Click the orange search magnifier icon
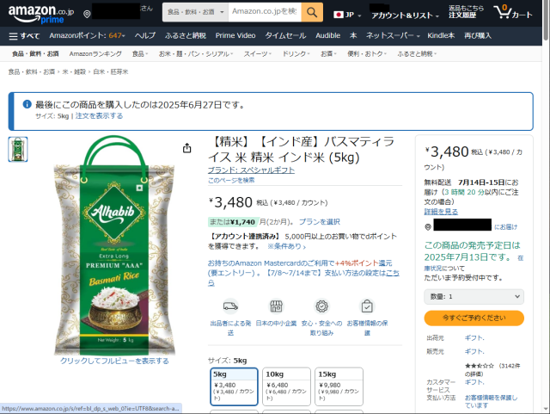This screenshot has height=414, width=550. [x=312, y=12]
